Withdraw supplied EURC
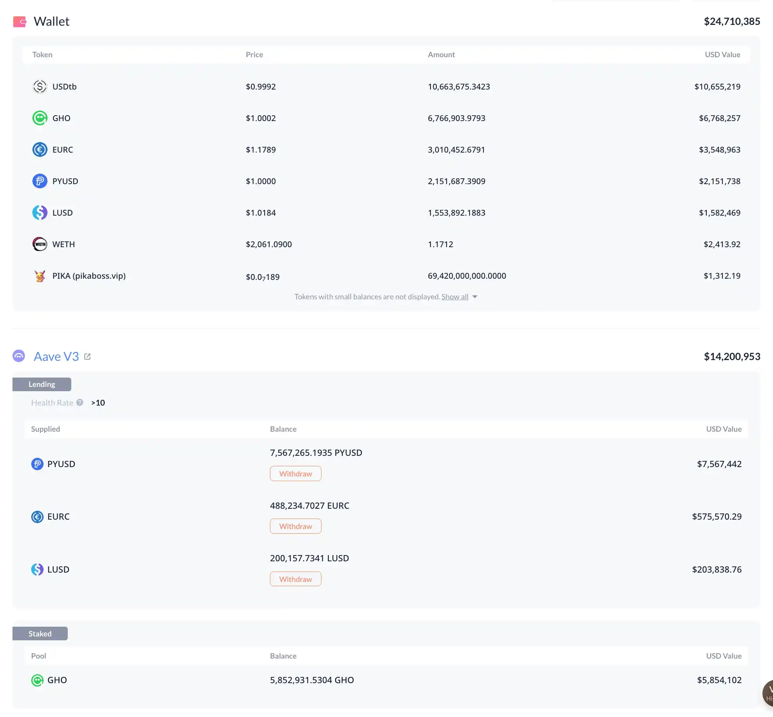This screenshot has height=717, width=773. pyautogui.click(x=295, y=526)
